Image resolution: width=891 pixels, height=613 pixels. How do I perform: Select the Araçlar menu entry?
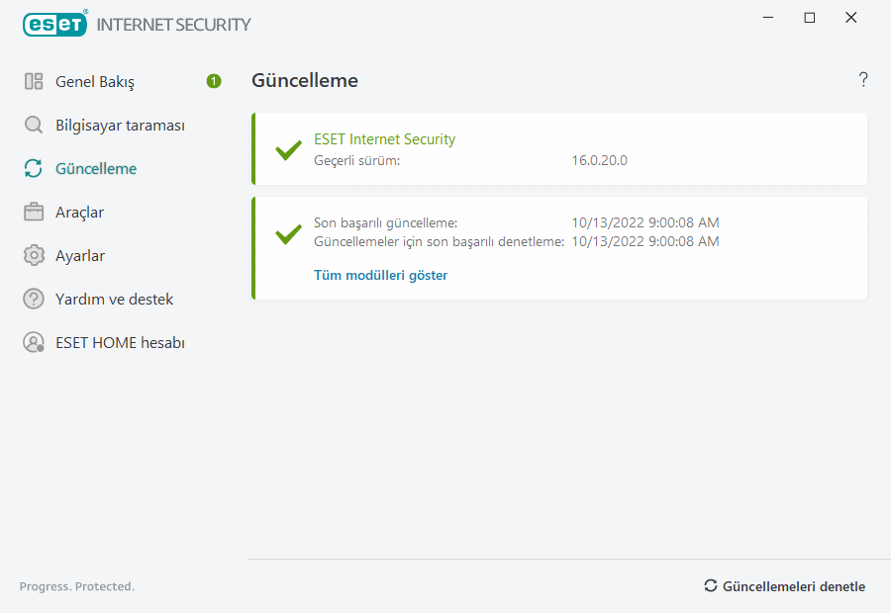[x=79, y=213]
